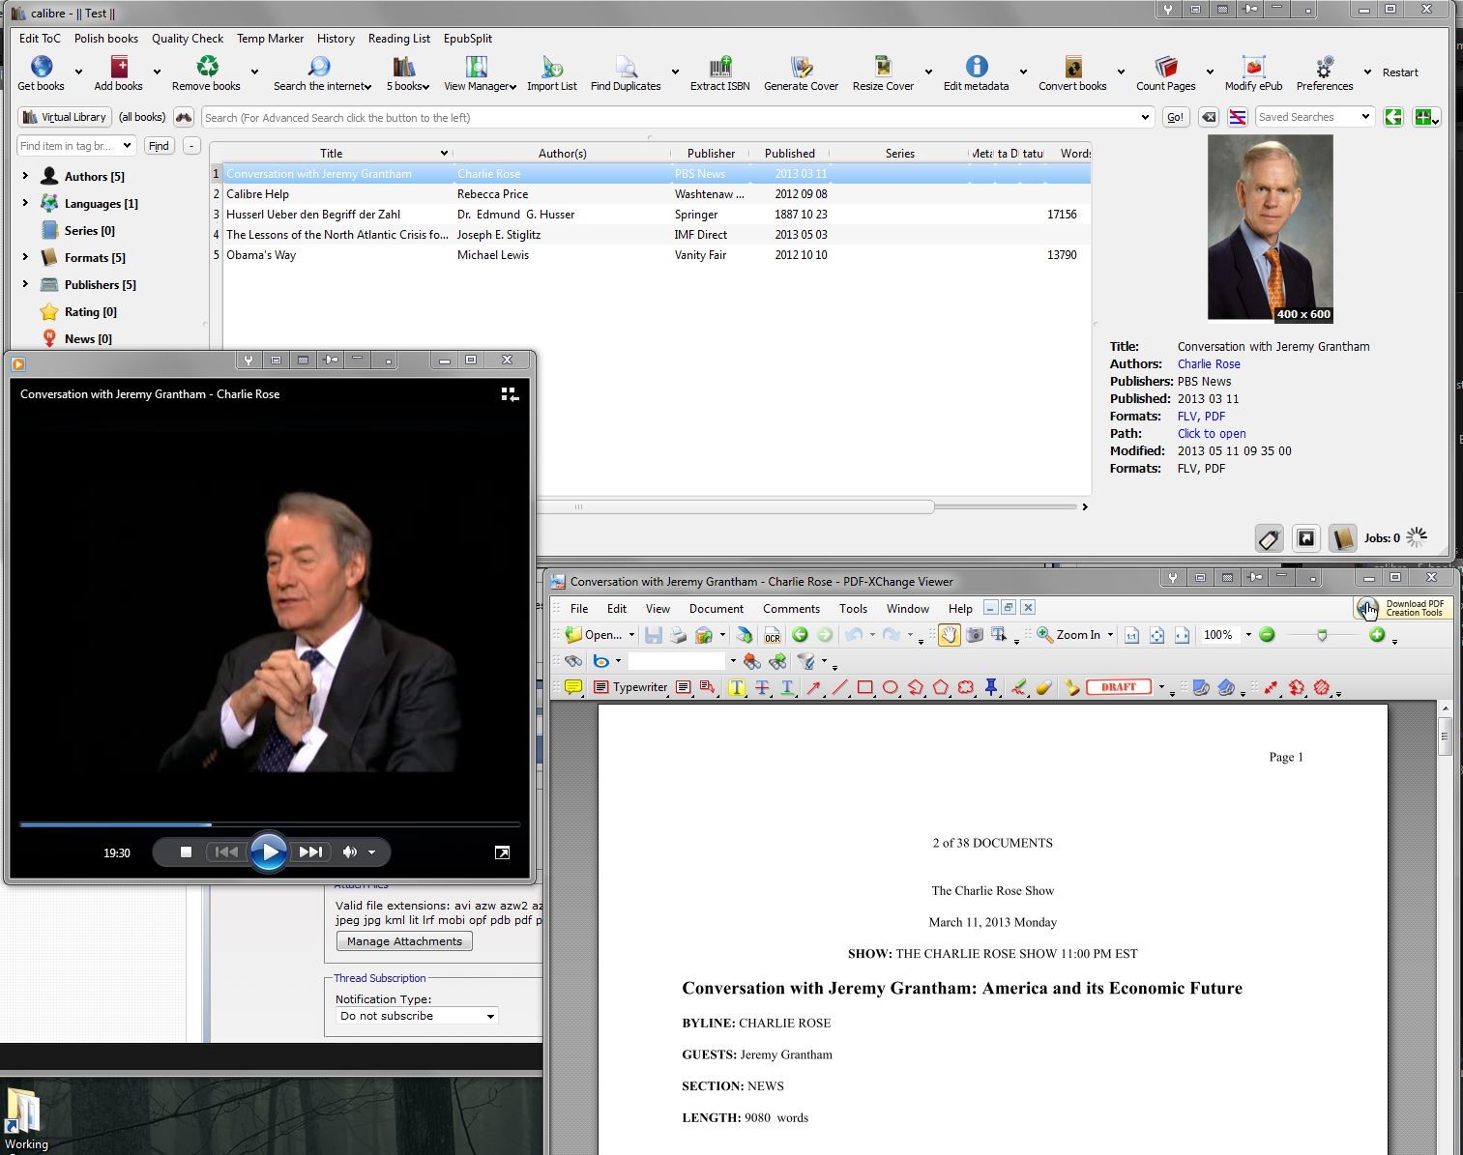Image resolution: width=1463 pixels, height=1155 pixels.
Task: Click the Import List icon
Action: [552, 66]
